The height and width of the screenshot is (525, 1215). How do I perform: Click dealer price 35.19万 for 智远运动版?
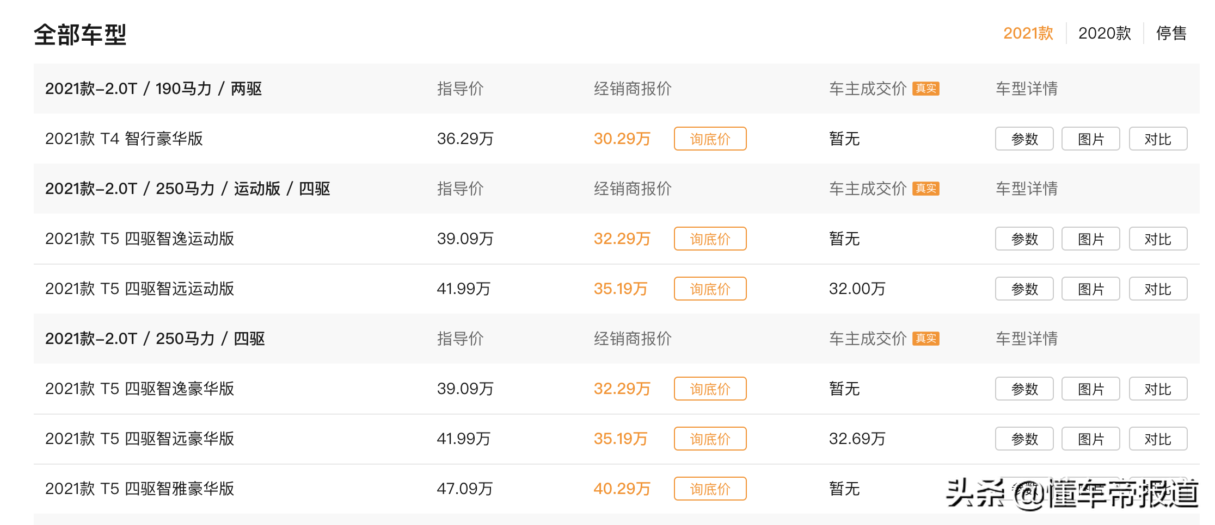pyautogui.click(x=621, y=289)
